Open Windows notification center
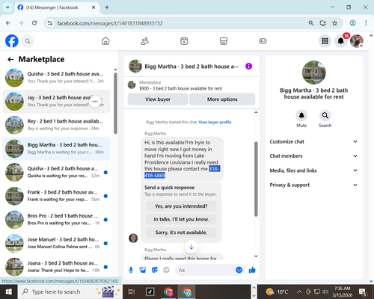 coord(363,292)
